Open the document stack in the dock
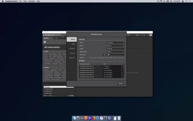Image resolution: width=193 pixels, height=121 pixels. 115,118
